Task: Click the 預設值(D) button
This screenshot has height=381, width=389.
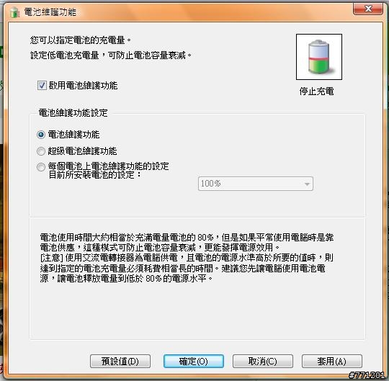Action: (120, 361)
